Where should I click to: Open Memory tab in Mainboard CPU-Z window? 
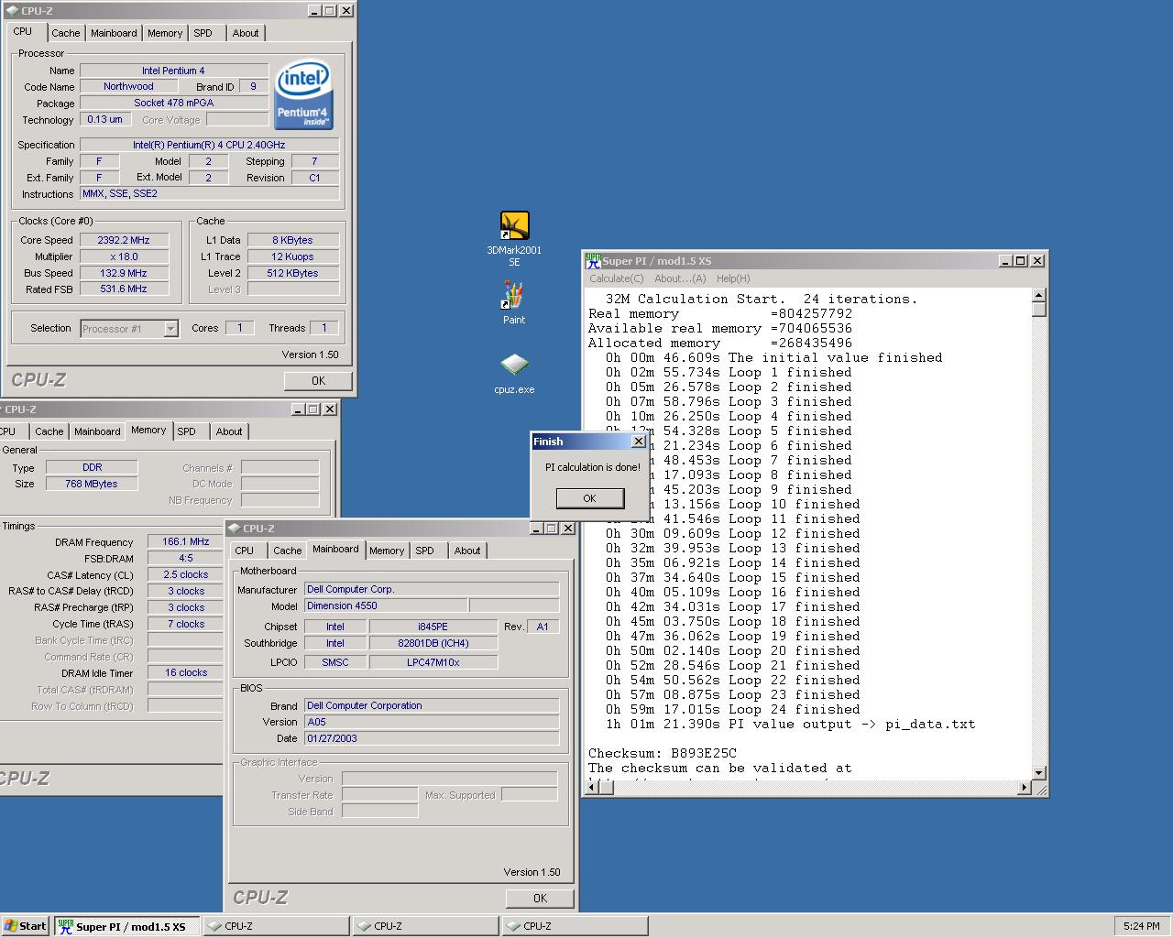coord(386,551)
